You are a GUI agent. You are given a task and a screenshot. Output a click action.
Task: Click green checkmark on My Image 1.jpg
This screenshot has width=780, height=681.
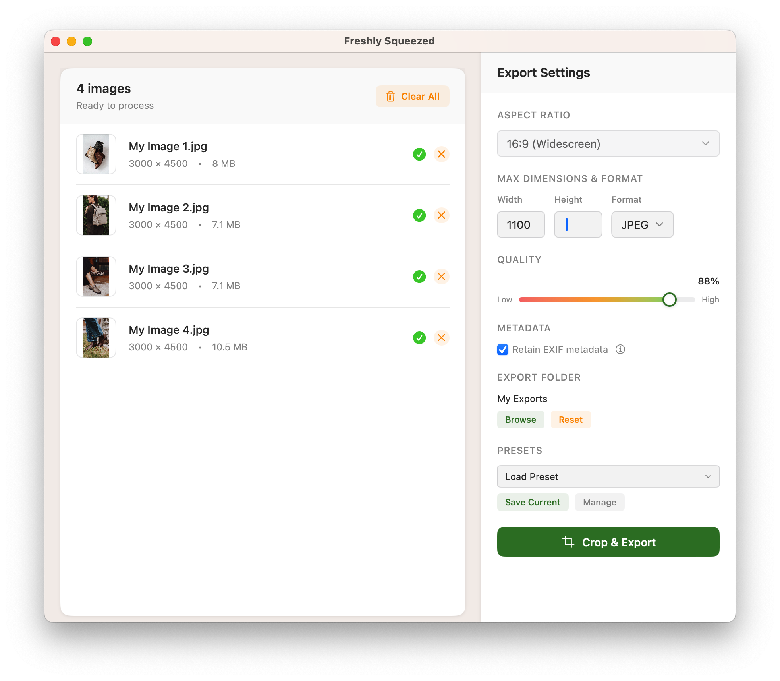pyautogui.click(x=419, y=154)
